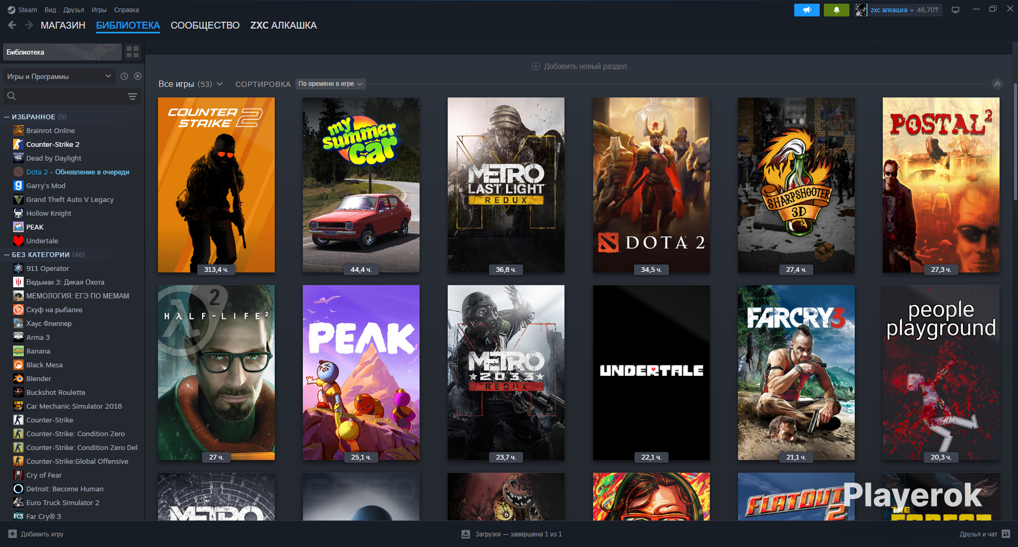View wallet balance 46,70₸
This screenshot has height=547, width=1018.
coord(928,10)
